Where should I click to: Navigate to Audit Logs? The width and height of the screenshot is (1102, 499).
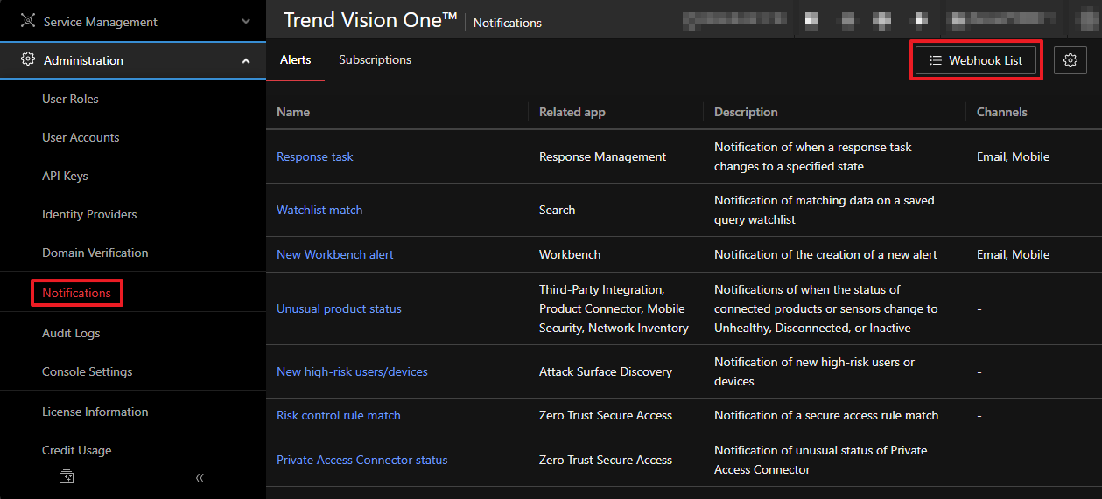pos(71,333)
